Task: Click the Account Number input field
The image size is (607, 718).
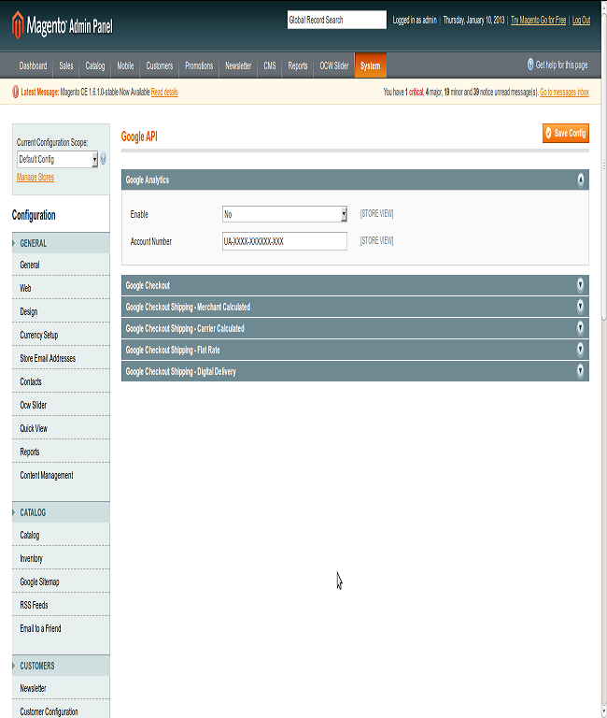Action: tap(285, 241)
